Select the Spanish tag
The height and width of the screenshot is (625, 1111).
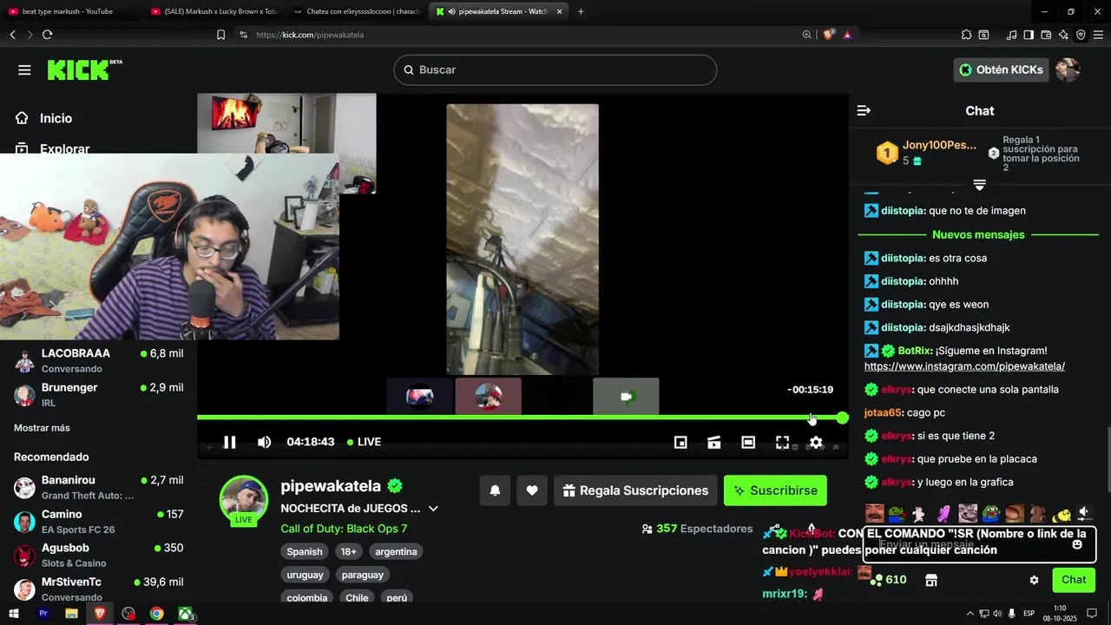305,552
